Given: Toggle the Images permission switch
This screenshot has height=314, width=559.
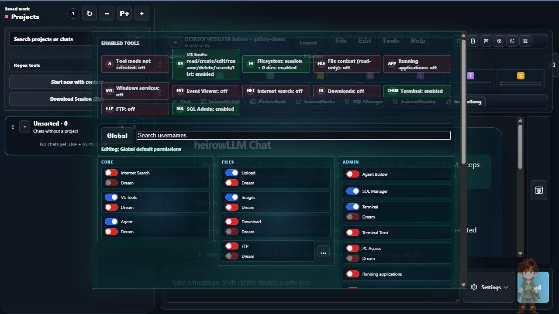Looking at the screenshot, I should [232, 198].
